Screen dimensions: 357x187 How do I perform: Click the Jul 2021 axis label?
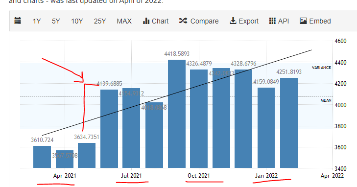click(131, 176)
